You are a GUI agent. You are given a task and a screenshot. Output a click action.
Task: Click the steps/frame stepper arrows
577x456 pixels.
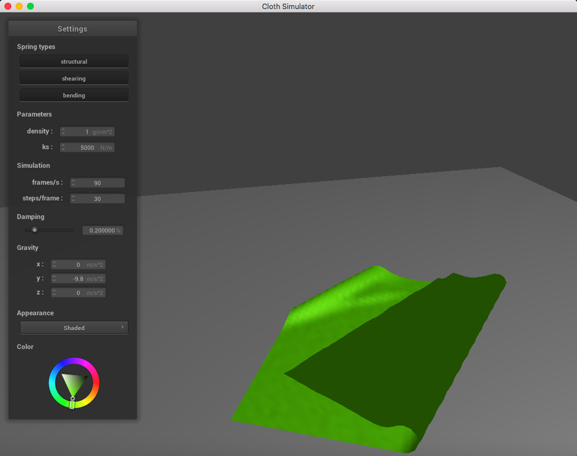[x=73, y=198]
